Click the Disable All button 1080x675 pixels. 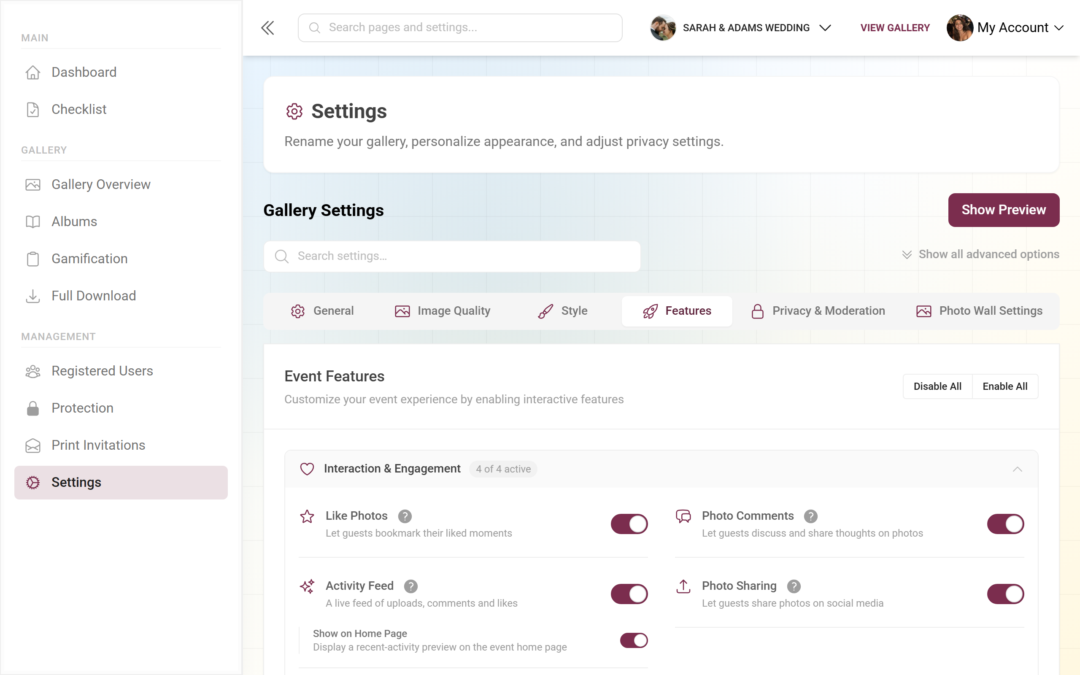pyautogui.click(x=937, y=386)
